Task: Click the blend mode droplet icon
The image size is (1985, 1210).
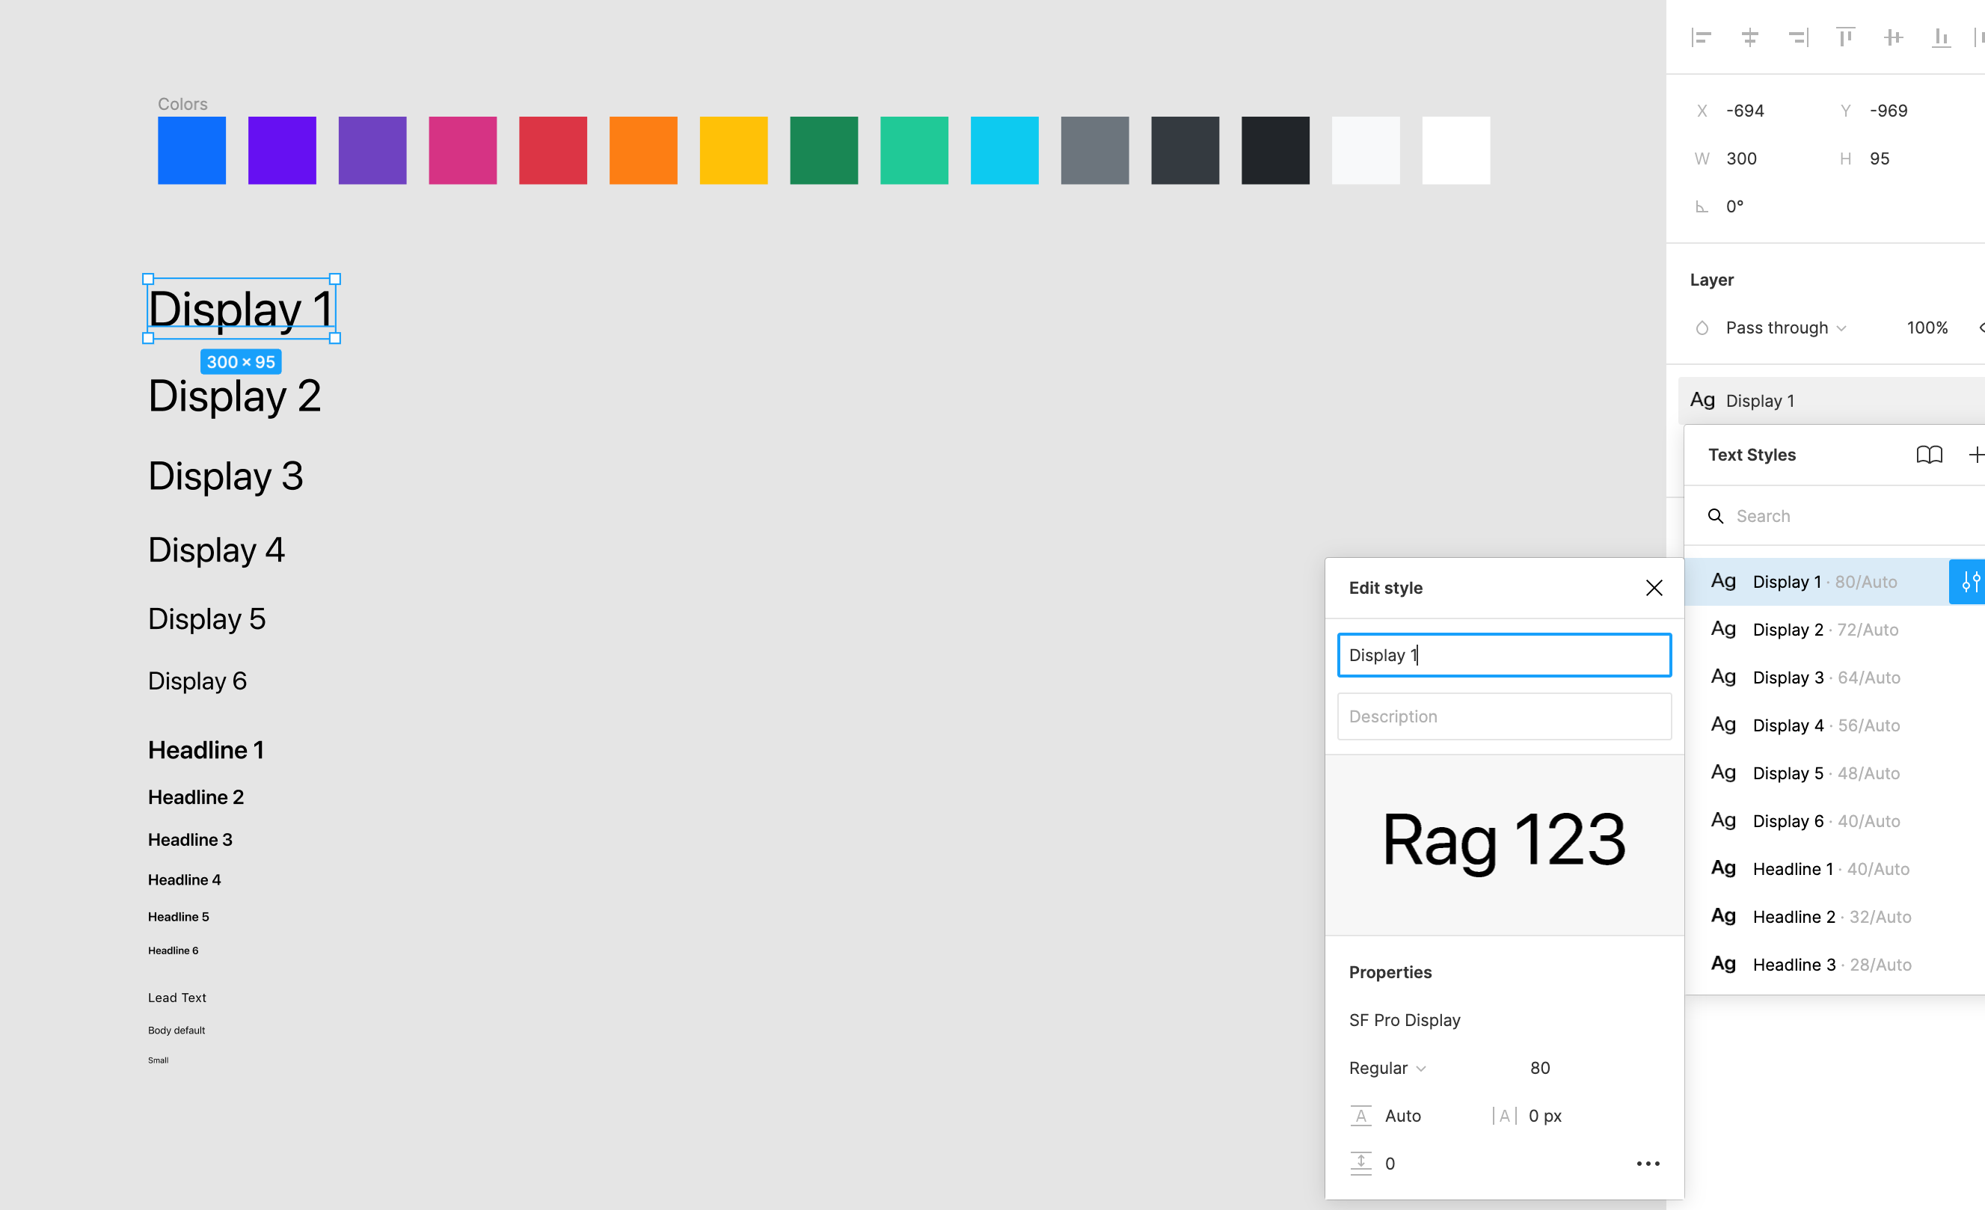Action: coord(1702,328)
